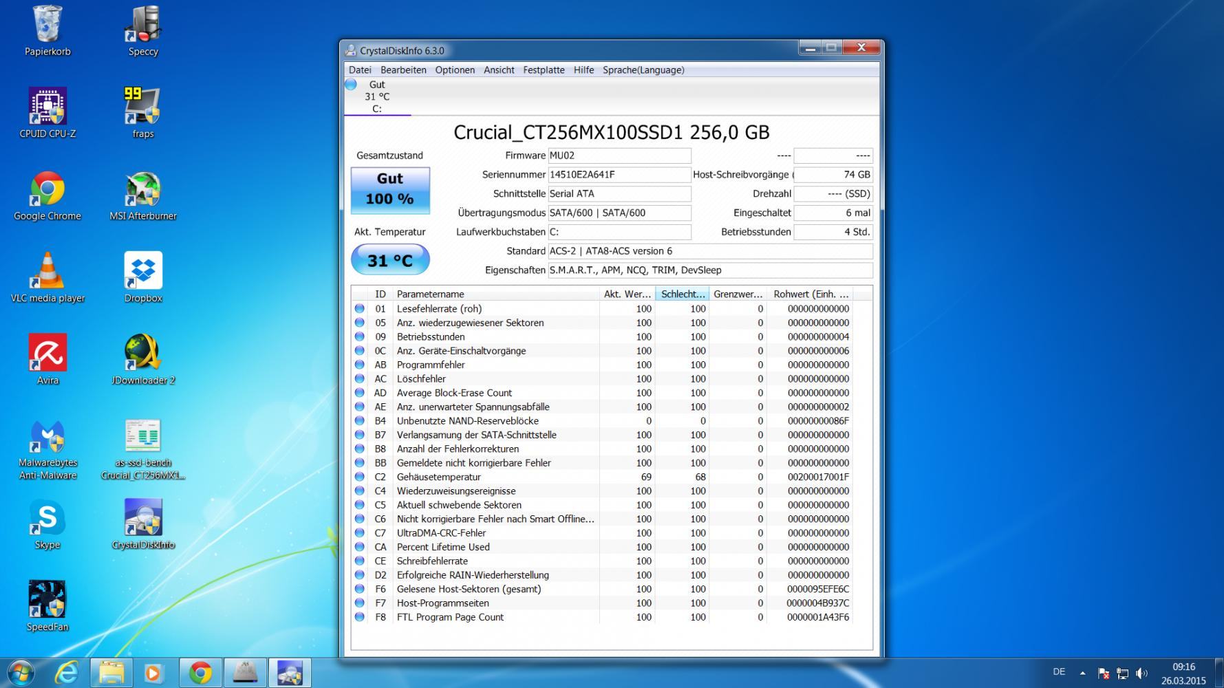Select the Gehäusetemperatur row
1224x688 pixels.
click(603, 477)
